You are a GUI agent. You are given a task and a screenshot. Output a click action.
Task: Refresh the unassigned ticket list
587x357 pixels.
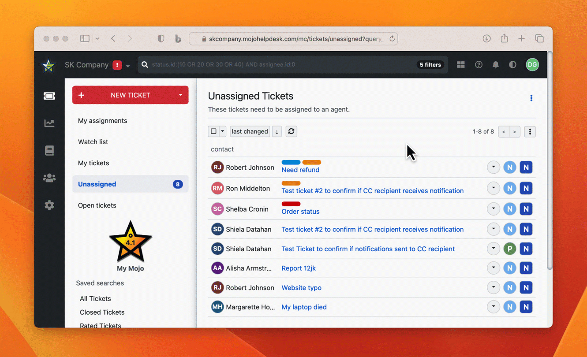click(x=291, y=131)
